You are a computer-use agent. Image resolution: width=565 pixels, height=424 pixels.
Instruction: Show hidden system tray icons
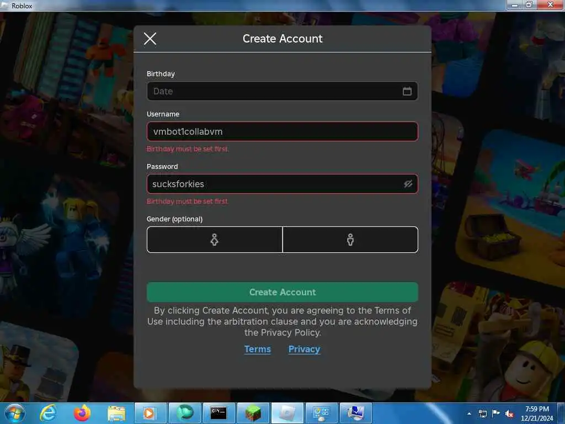click(469, 414)
